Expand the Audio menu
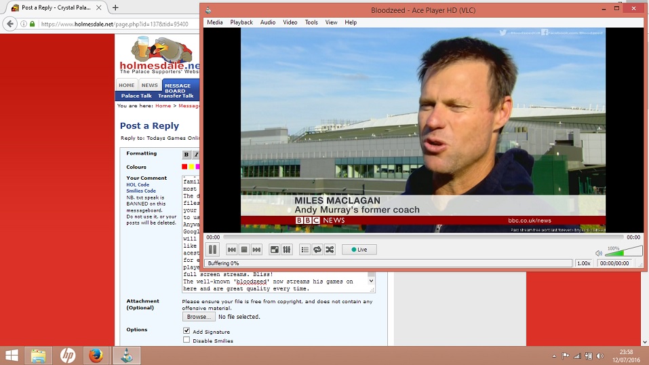Image resolution: width=649 pixels, height=365 pixels. [268, 22]
